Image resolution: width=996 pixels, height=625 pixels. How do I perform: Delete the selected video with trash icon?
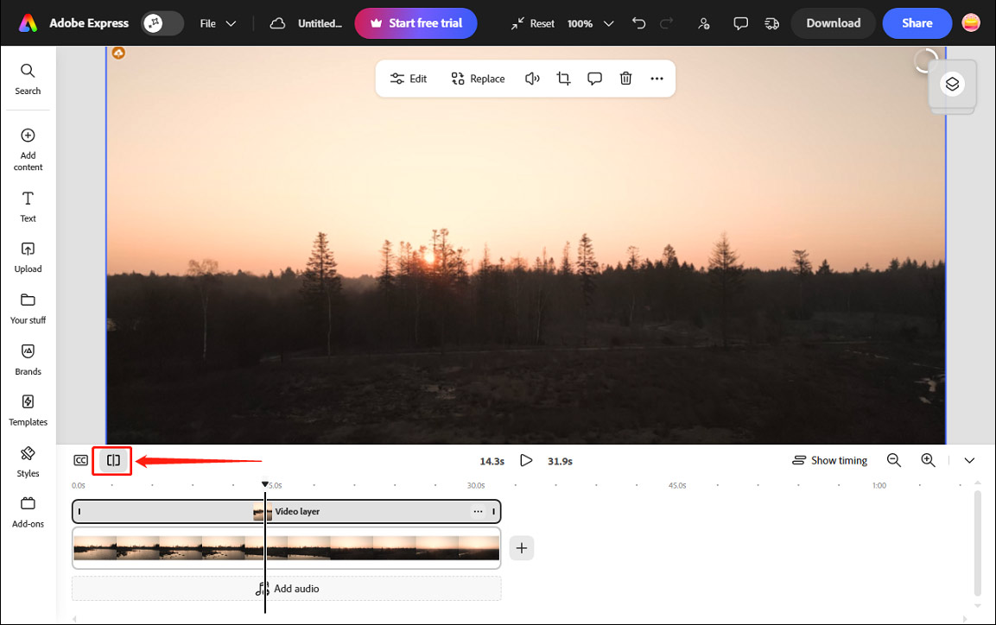point(625,79)
